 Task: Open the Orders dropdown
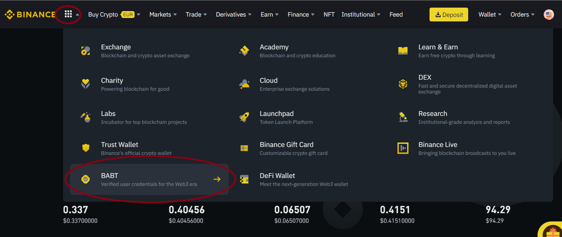(522, 14)
